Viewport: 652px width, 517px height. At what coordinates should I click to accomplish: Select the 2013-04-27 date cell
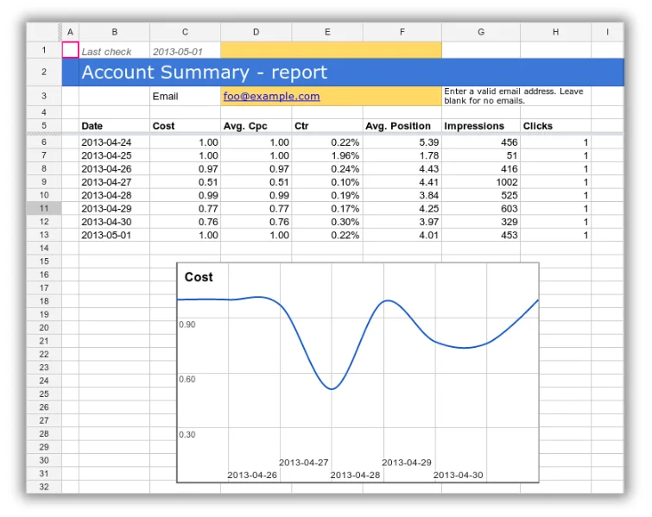[x=107, y=182]
